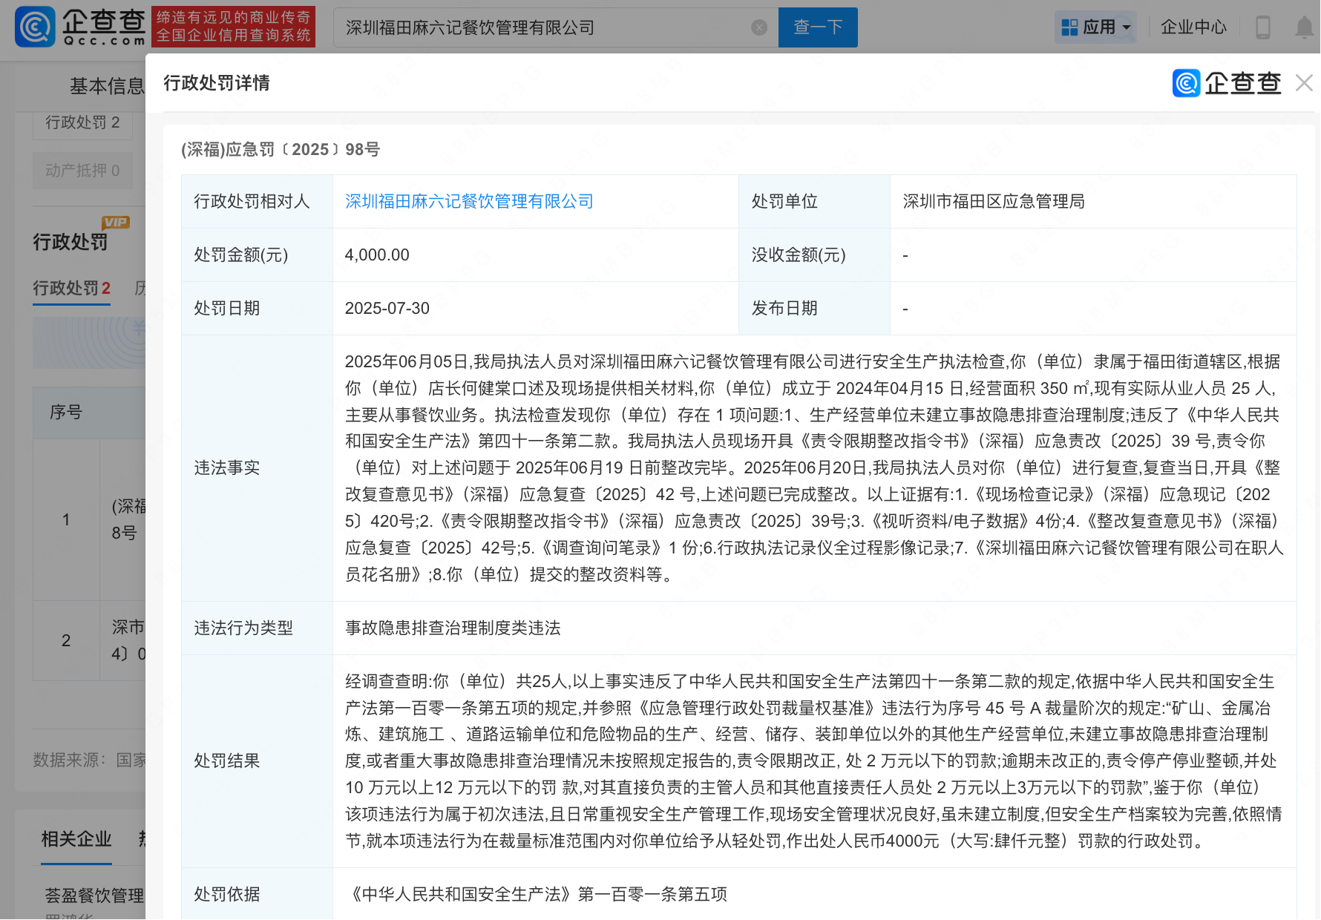This screenshot has height=920, width=1321.
Task: Select the 行政处罚 2 filter tag
Action: tap(82, 122)
